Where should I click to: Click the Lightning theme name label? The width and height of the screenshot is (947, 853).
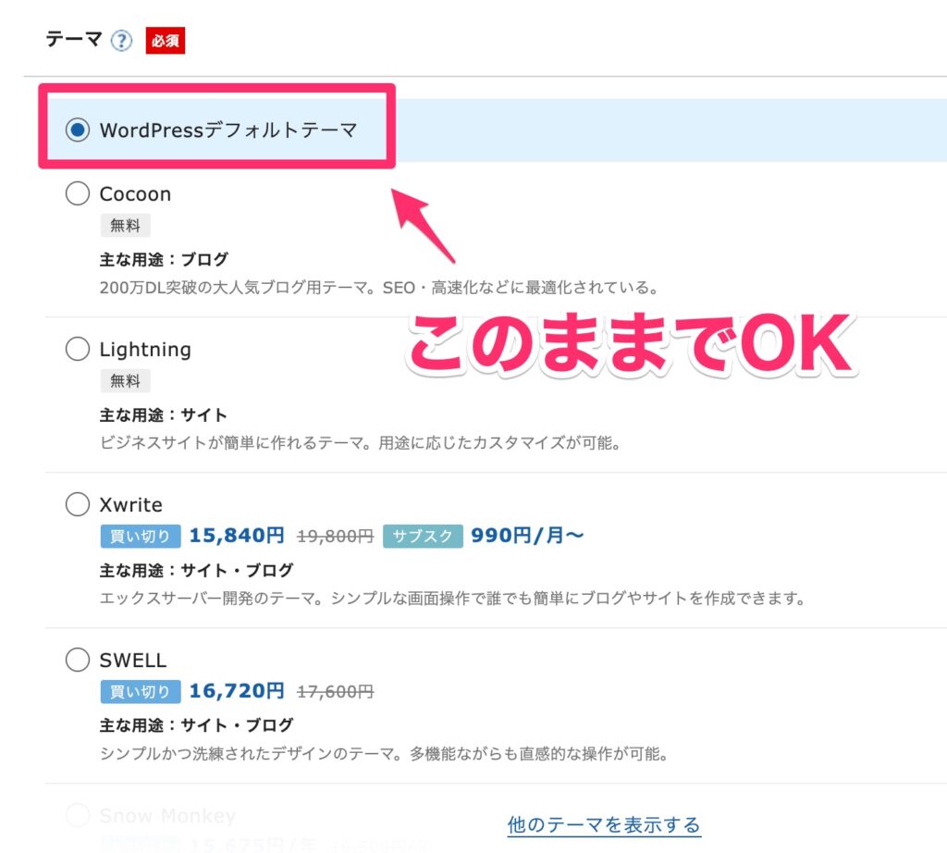coord(145,350)
